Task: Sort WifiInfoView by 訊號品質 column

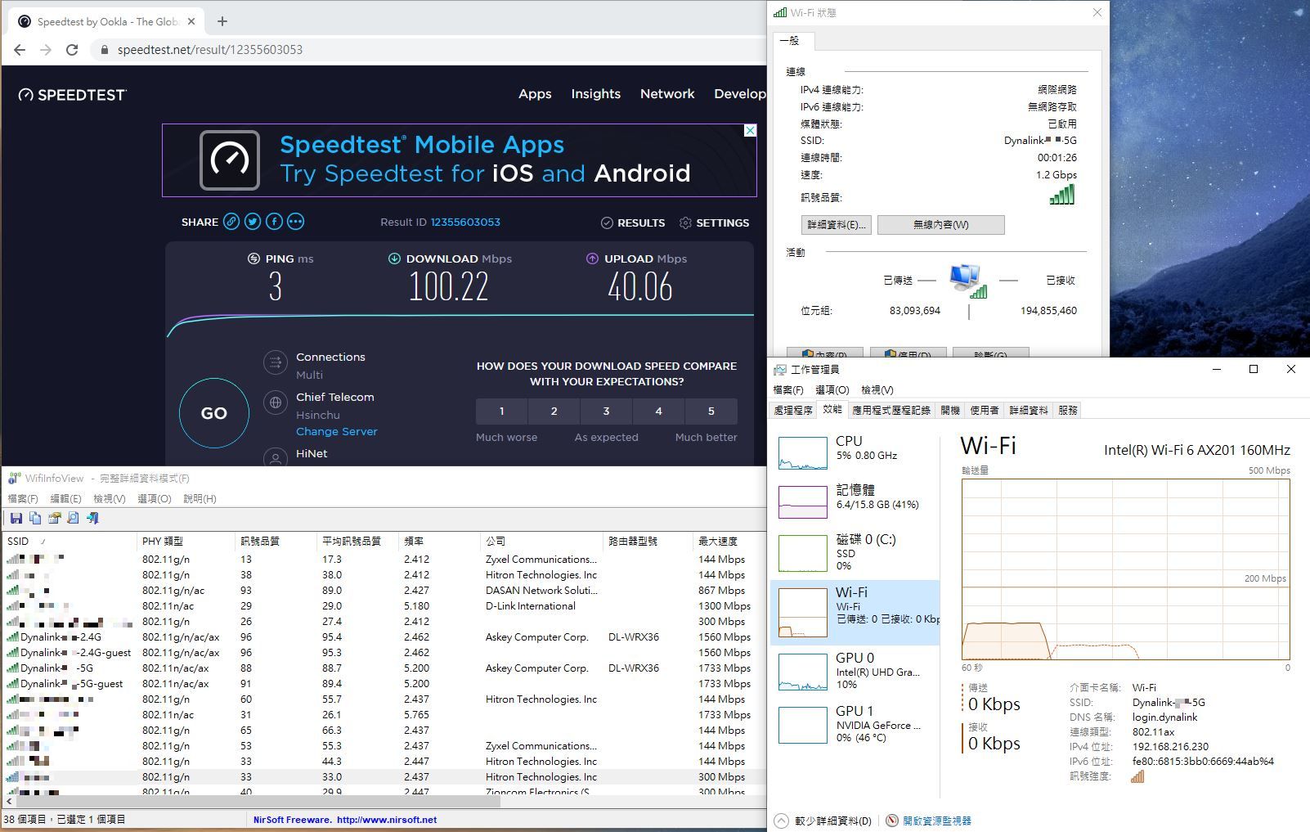Action: [x=275, y=542]
